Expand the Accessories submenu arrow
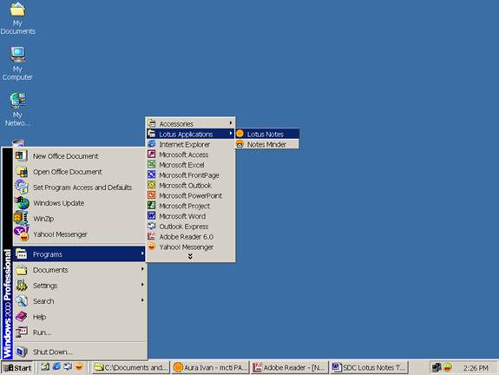The image size is (499, 375). point(231,123)
